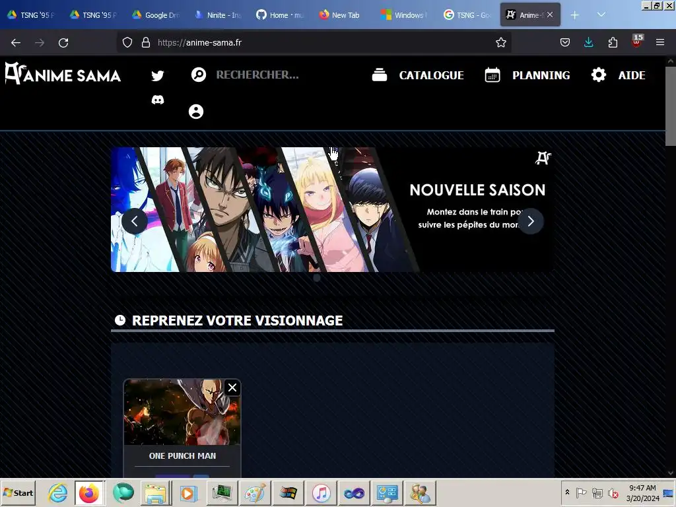The image size is (676, 507).
Task: Switch to the second TSNG '95 tab
Action: (94, 15)
